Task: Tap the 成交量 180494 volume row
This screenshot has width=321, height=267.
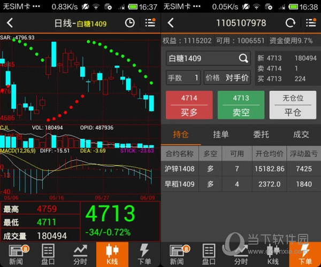Action: 40,235
